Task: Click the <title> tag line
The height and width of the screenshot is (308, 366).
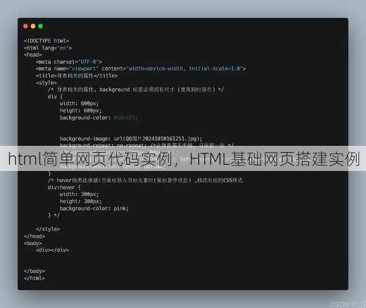Action: click(x=77, y=75)
